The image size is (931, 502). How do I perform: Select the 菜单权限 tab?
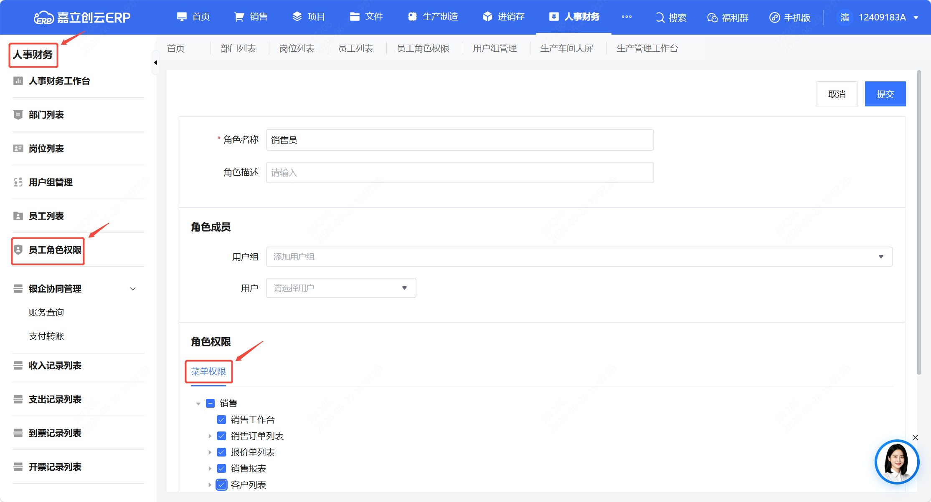click(208, 371)
